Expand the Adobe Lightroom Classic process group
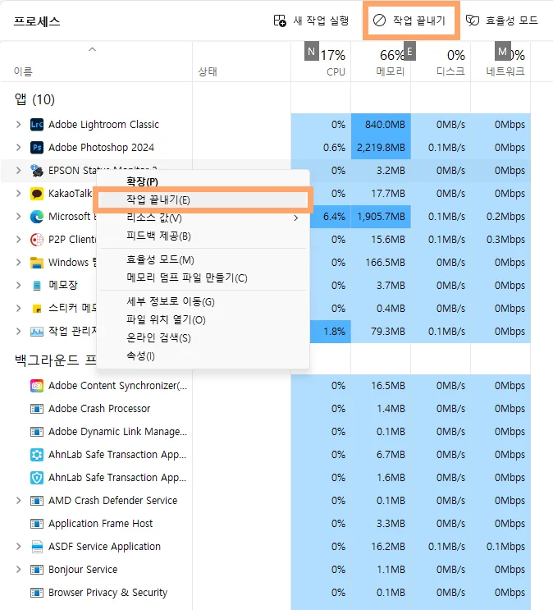Screen dimensions: 553x610 coord(18,125)
